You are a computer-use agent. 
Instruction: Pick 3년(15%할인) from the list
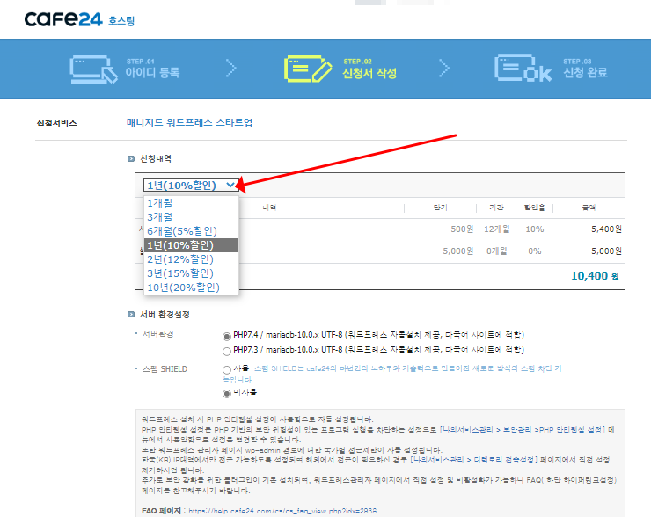tap(192, 273)
